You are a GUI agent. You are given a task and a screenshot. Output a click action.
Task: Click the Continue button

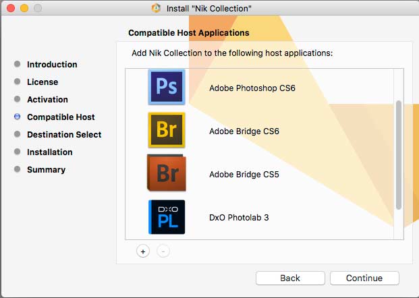(x=364, y=278)
